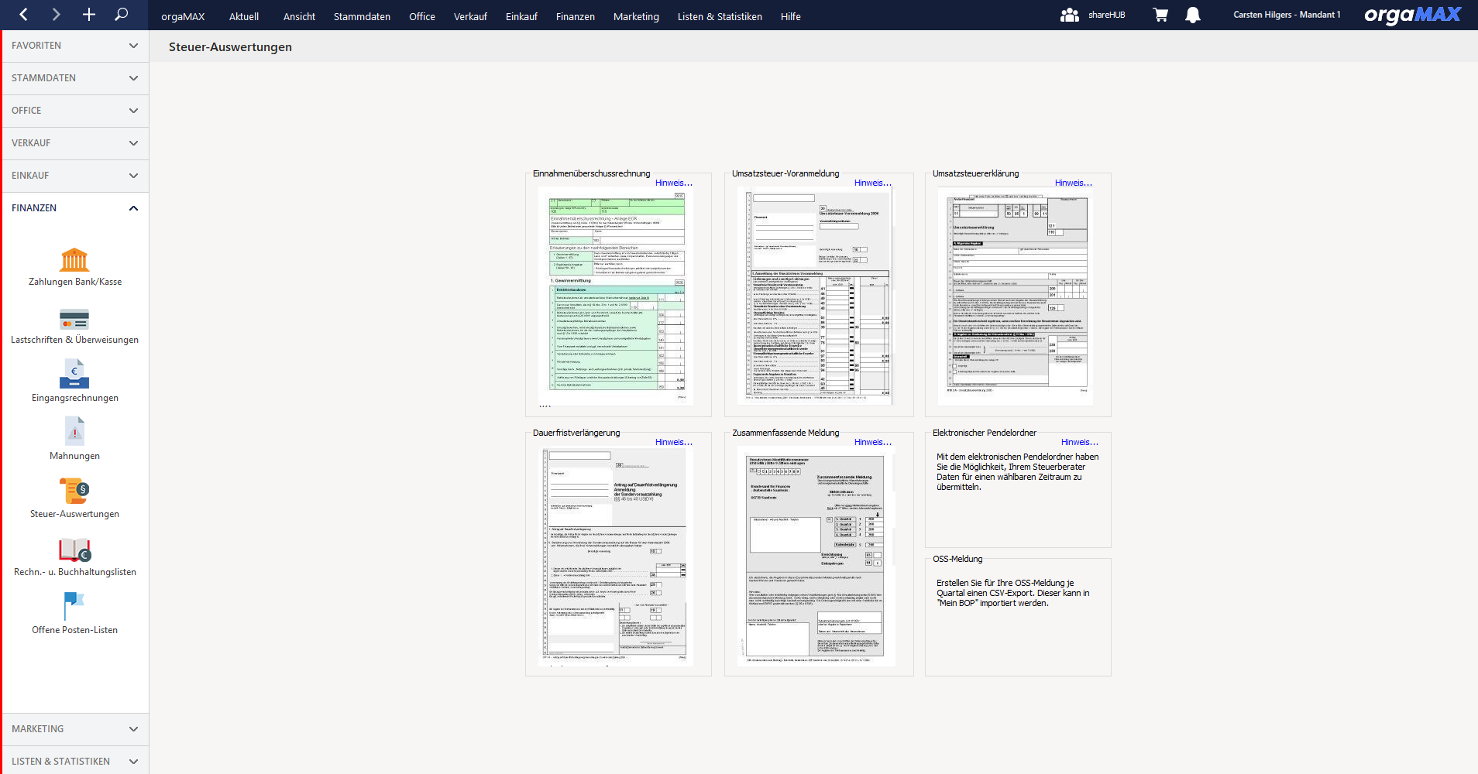Viewport: 1478px width, 774px height.
Task: Activate the search magnifier
Action: click(121, 14)
